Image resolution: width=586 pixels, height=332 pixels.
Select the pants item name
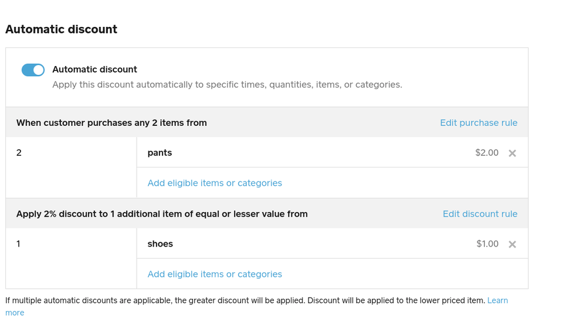tap(160, 153)
